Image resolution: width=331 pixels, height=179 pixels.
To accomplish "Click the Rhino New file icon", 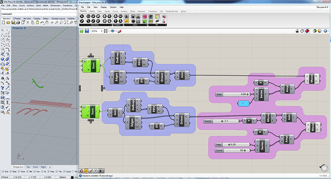I will (3, 22).
